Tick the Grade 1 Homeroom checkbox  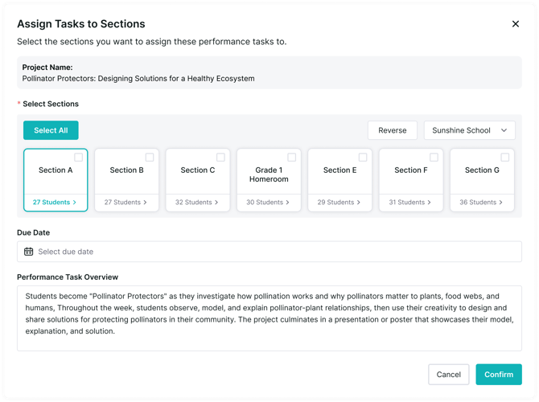pyautogui.click(x=291, y=158)
